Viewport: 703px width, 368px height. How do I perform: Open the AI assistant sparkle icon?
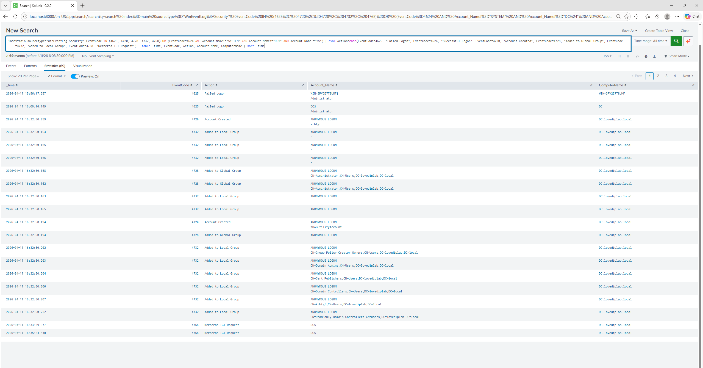(x=688, y=41)
